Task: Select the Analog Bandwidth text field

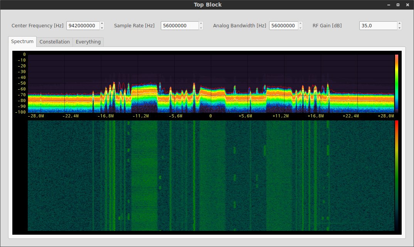Action: (x=283, y=26)
